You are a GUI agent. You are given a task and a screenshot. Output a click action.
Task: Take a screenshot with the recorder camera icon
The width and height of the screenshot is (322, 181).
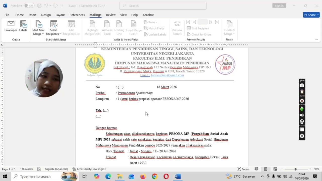[302, 85]
